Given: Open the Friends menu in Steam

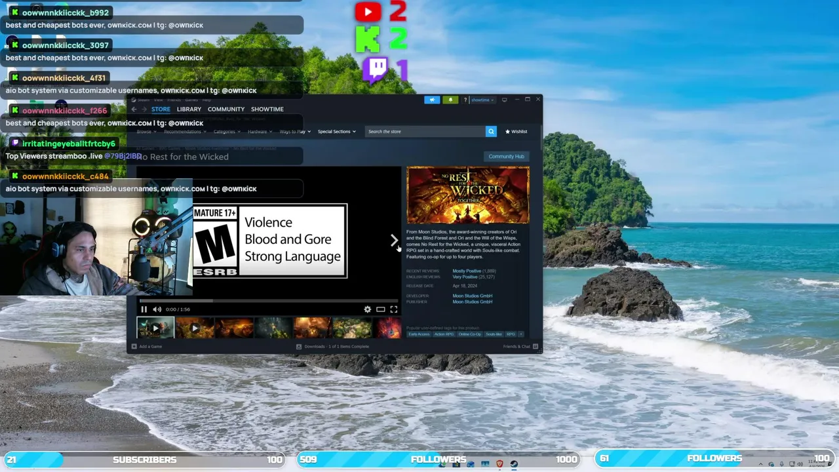Looking at the screenshot, I should [174, 100].
